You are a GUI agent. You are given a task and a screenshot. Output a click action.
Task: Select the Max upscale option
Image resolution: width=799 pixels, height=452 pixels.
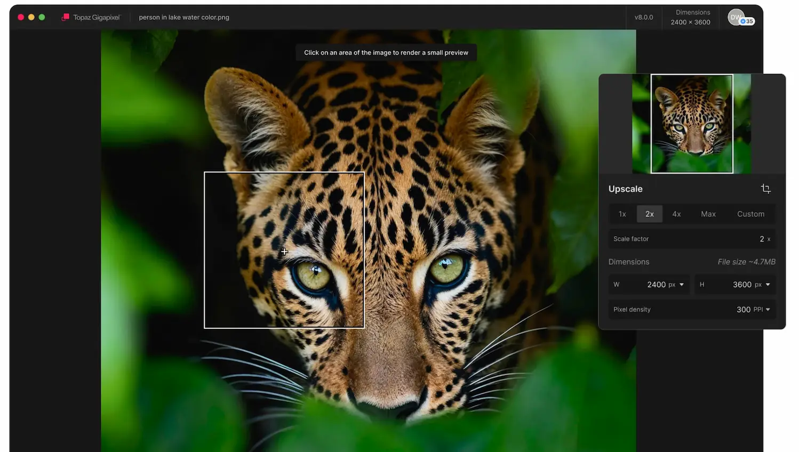coord(708,214)
